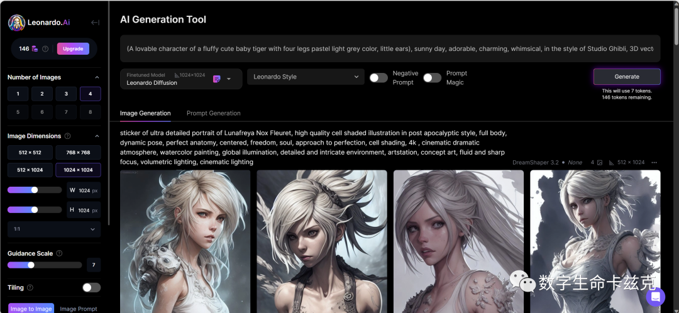Click the dimensions icon beside 512 × 1024 result

(x=612, y=162)
